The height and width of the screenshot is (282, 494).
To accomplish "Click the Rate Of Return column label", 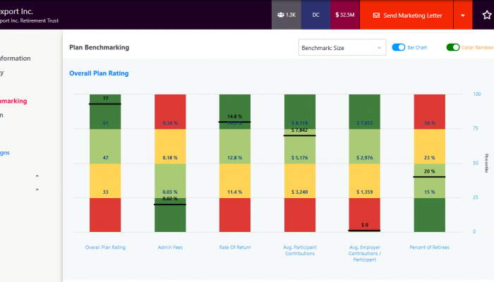I will coord(235,247).
